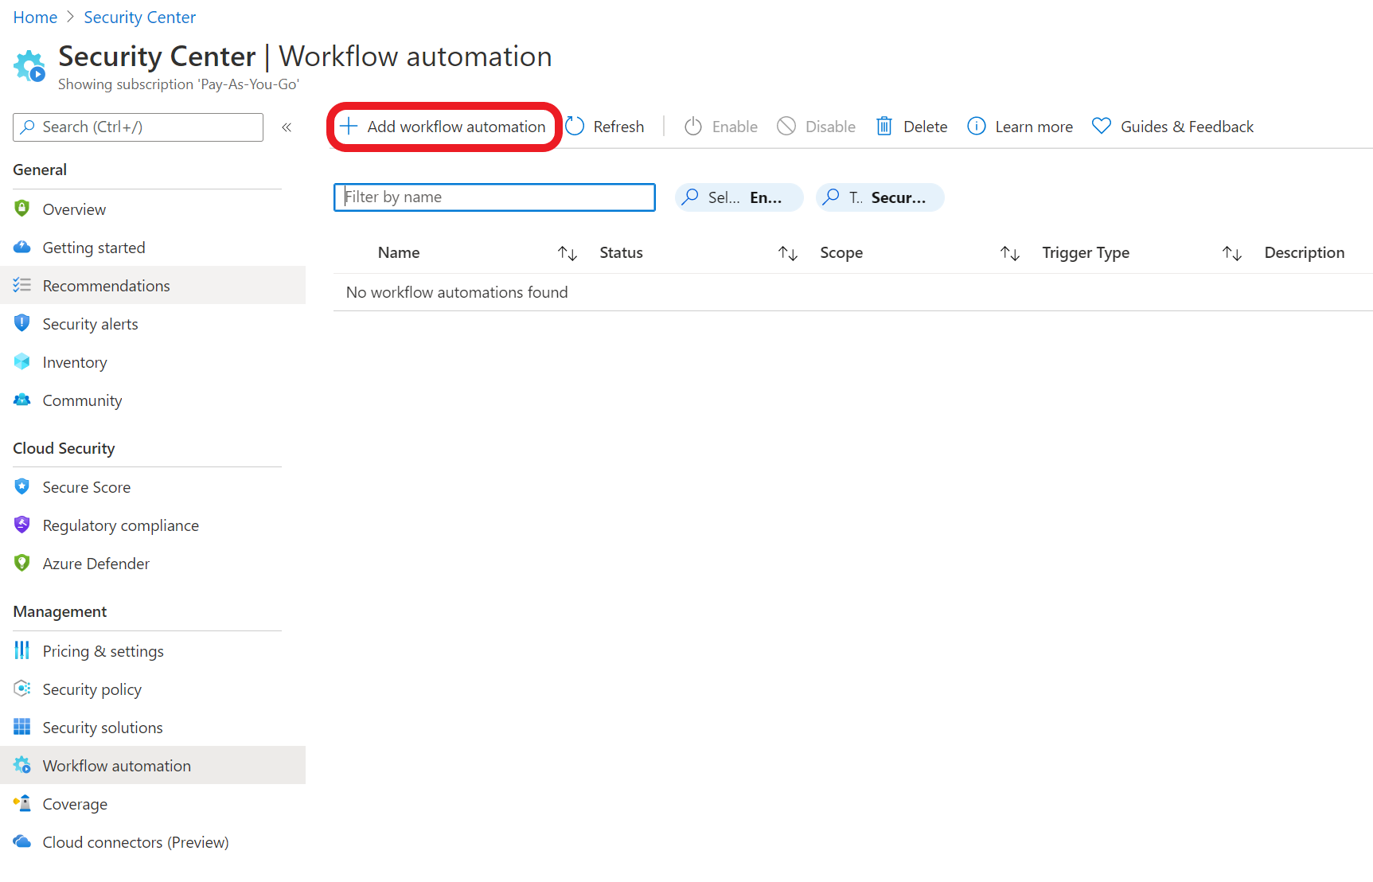Sort by Trigger Type column arrows
The height and width of the screenshot is (882, 1373).
1232,253
